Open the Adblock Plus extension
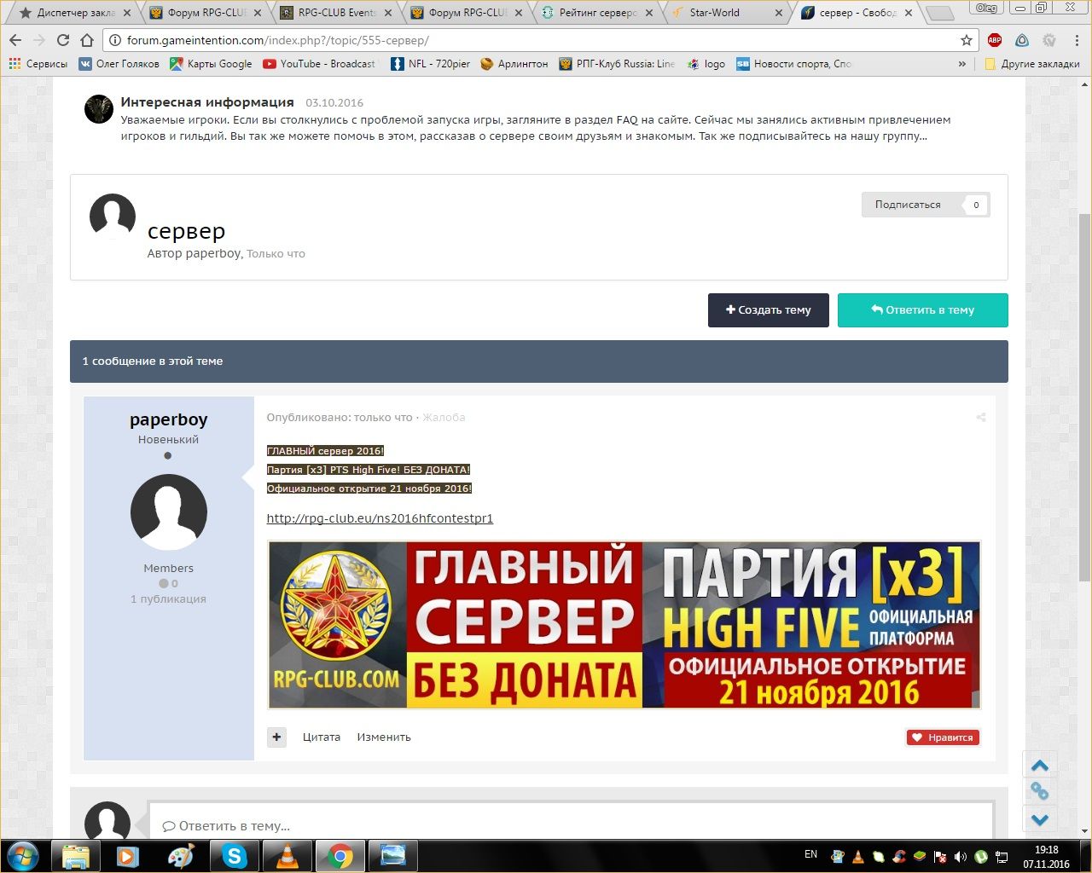 pyautogui.click(x=995, y=40)
